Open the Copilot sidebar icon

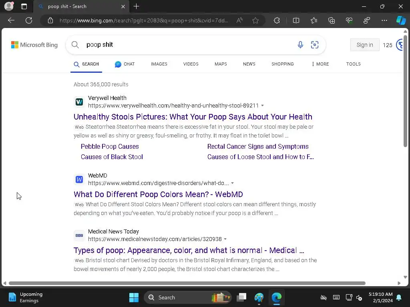[401, 20]
